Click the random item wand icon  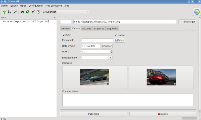[x=33, y=12]
